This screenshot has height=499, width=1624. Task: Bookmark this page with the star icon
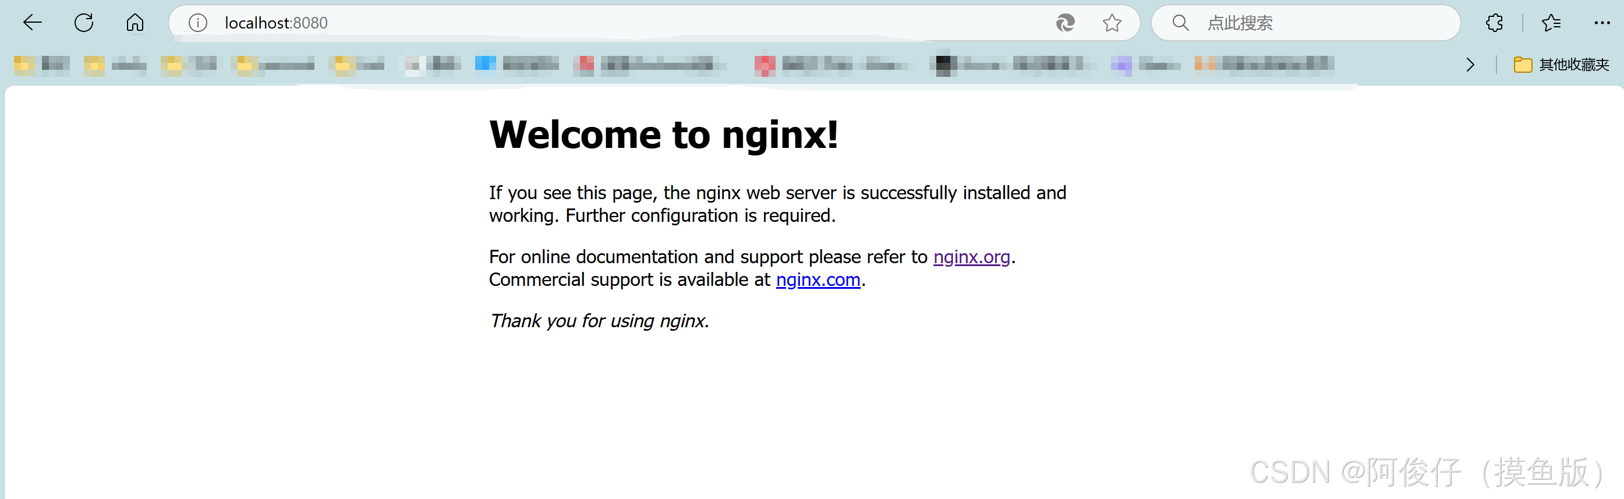coord(1112,23)
